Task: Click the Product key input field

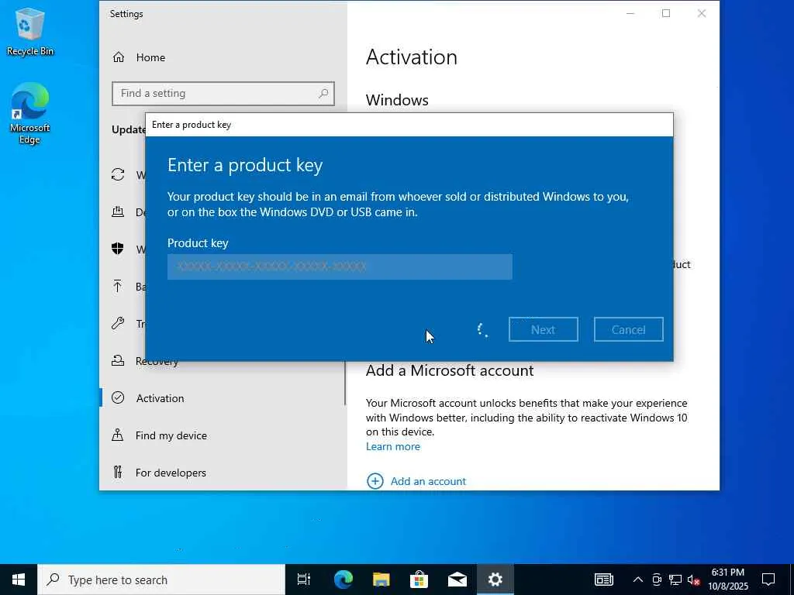Action: click(x=340, y=267)
